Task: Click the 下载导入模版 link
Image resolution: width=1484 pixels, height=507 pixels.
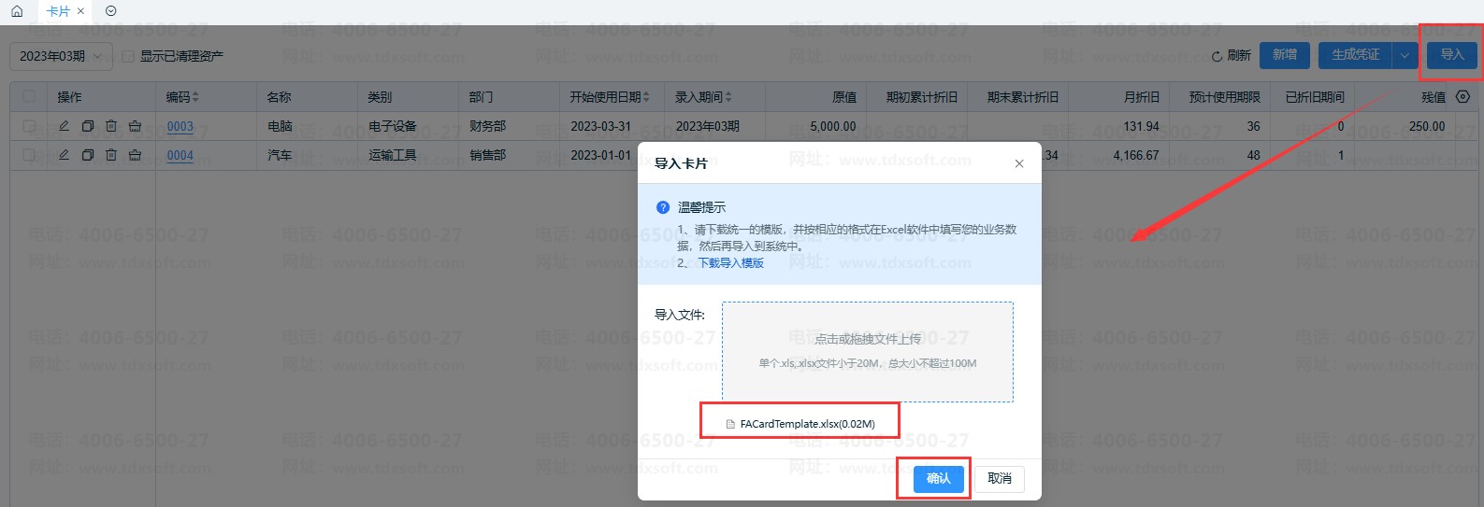Action: click(731, 263)
